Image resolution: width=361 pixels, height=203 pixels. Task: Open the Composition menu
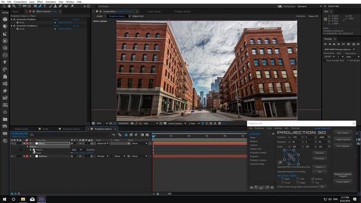tap(20, 2)
